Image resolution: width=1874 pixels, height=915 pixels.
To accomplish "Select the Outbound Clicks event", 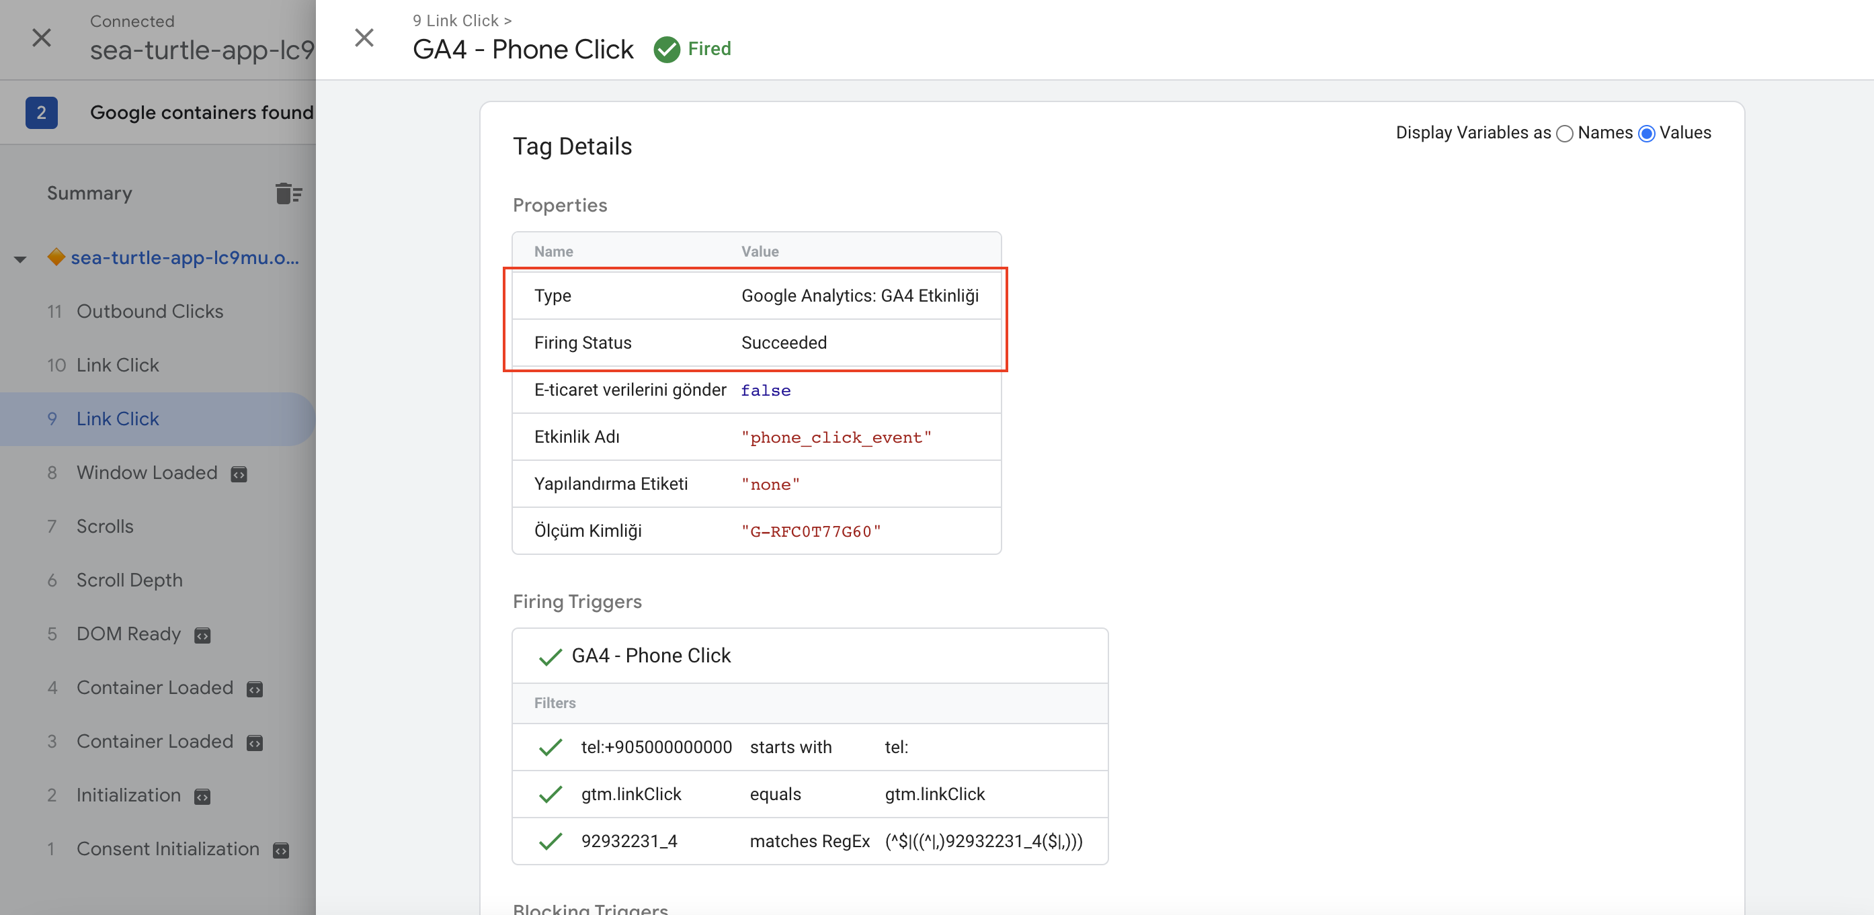I will [150, 311].
